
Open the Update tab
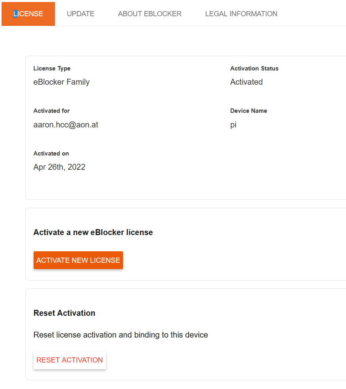(81, 14)
